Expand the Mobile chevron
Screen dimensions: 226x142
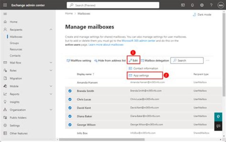coord(51,86)
